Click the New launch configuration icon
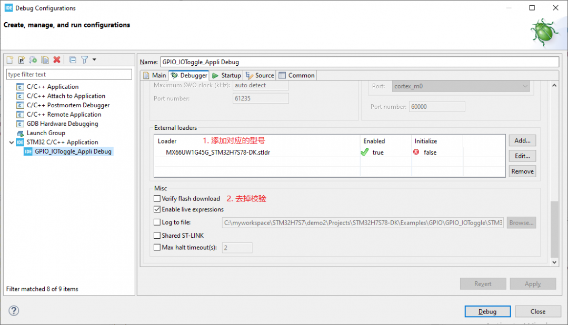The width and height of the screenshot is (568, 325). (x=10, y=60)
